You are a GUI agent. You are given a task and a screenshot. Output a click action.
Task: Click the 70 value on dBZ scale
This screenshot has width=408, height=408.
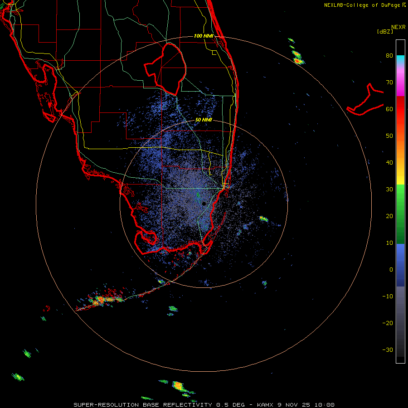click(389, 83)
